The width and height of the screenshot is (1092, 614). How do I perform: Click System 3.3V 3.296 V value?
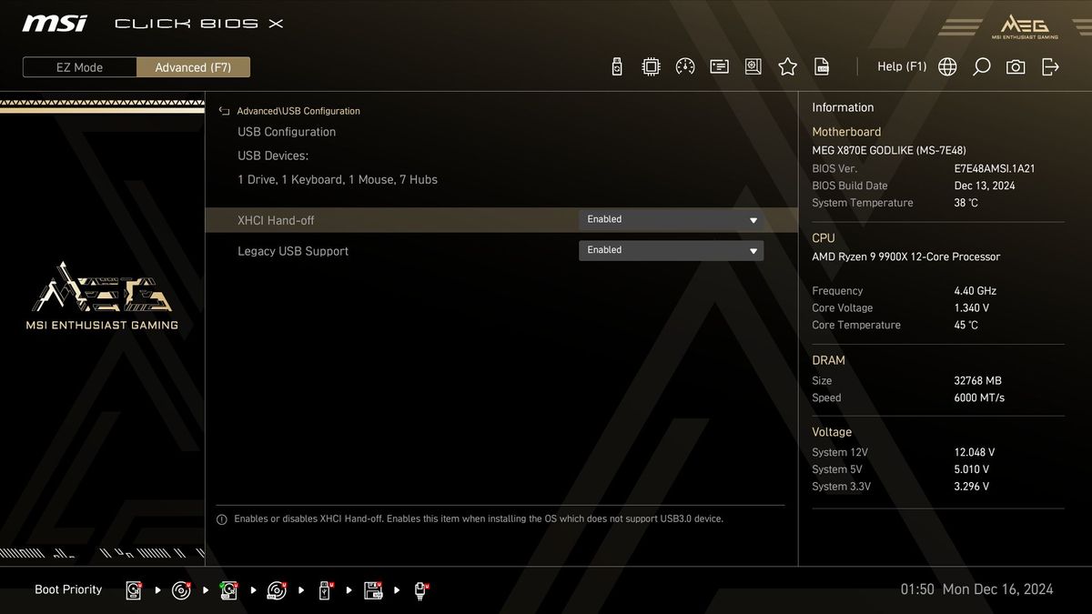click(x=972, y=487)
